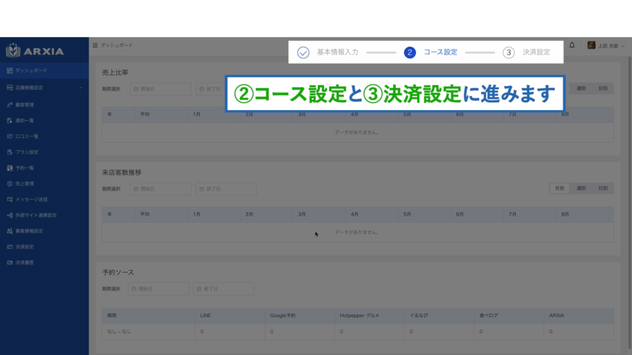The height and width of the screenshot is (355, 632).
Task: Click the 決済履歴 history icon
Action: [10, 263]
